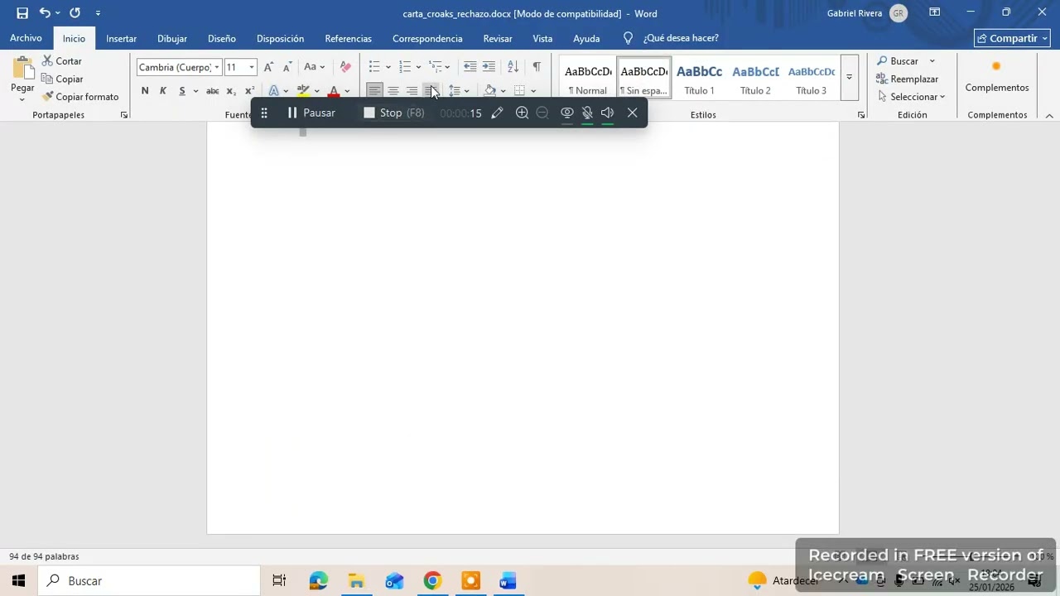Screen dimensions: 1060x596
Task: Increase paragraph indent
Action: point(489,67)
